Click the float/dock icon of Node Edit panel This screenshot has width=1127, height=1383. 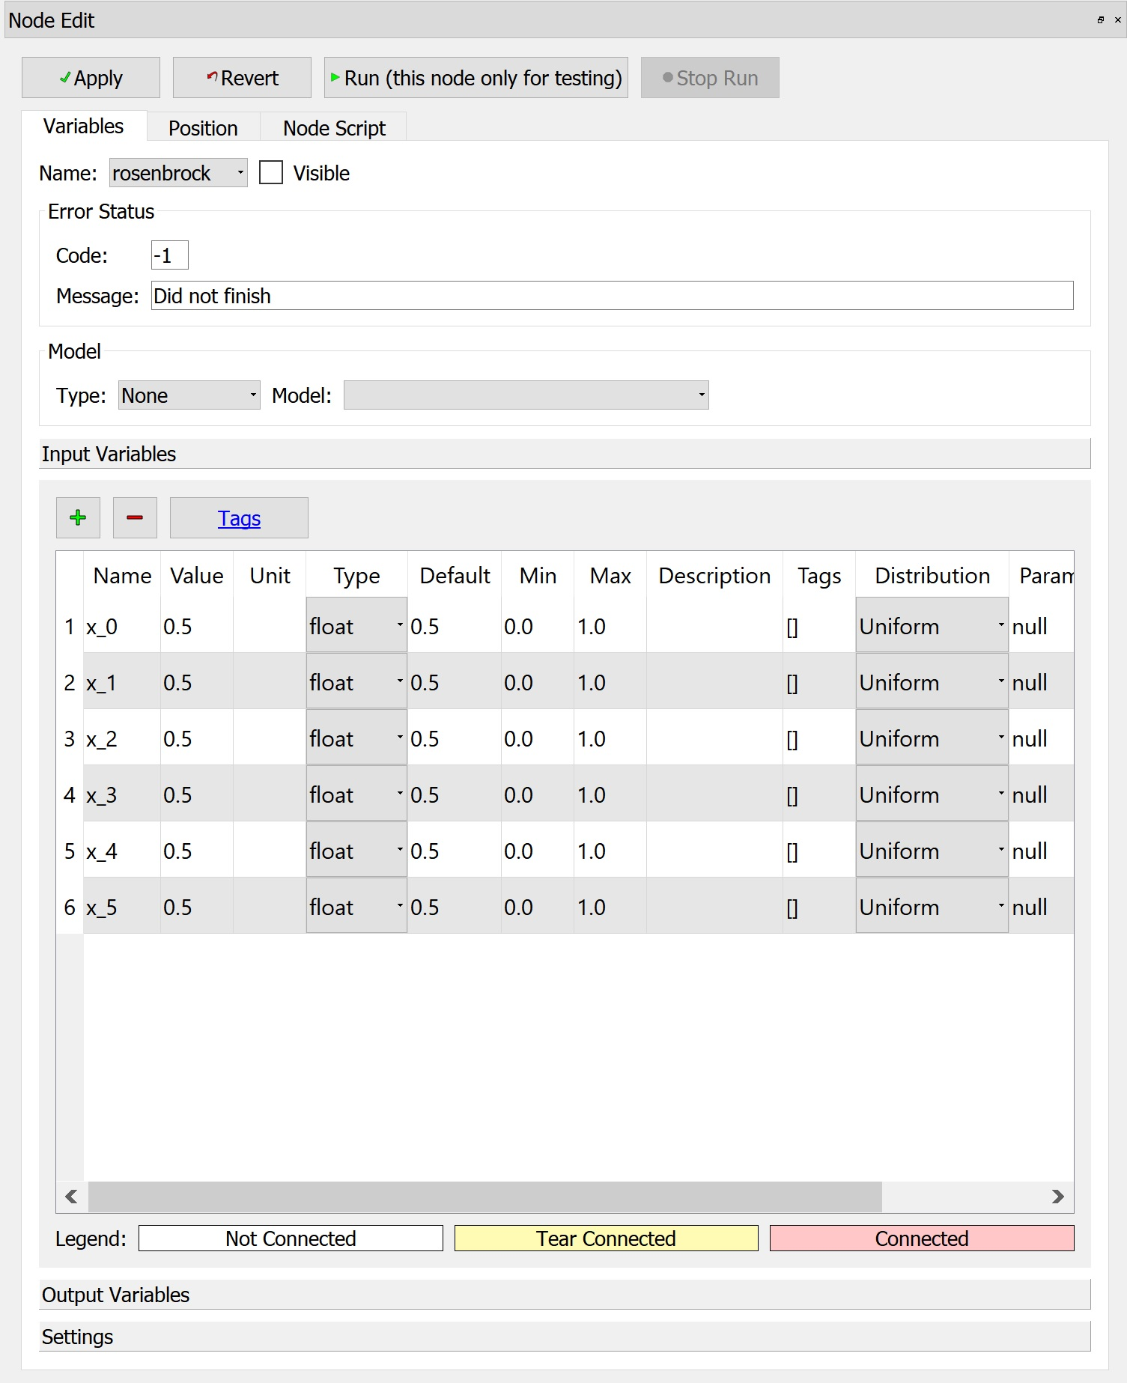(1100, 20)
